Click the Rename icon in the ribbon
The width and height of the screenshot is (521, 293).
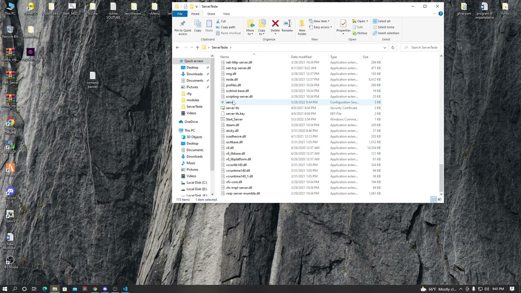[x=287, y=26]
